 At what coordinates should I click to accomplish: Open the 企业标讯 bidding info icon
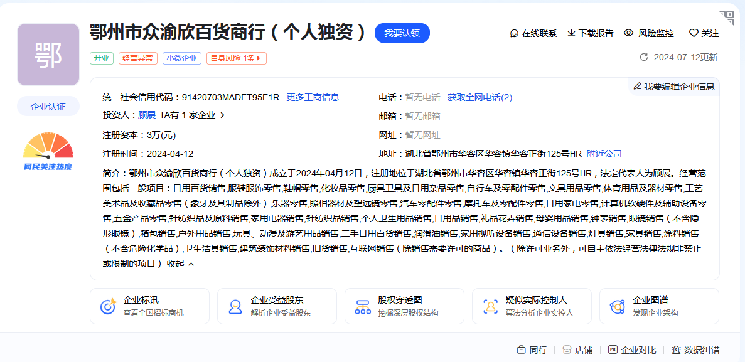point(107,306)
